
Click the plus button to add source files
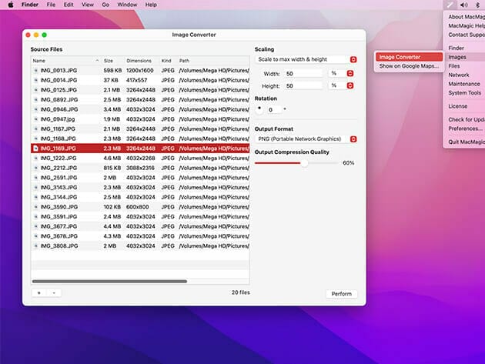(x=38, y=292)
